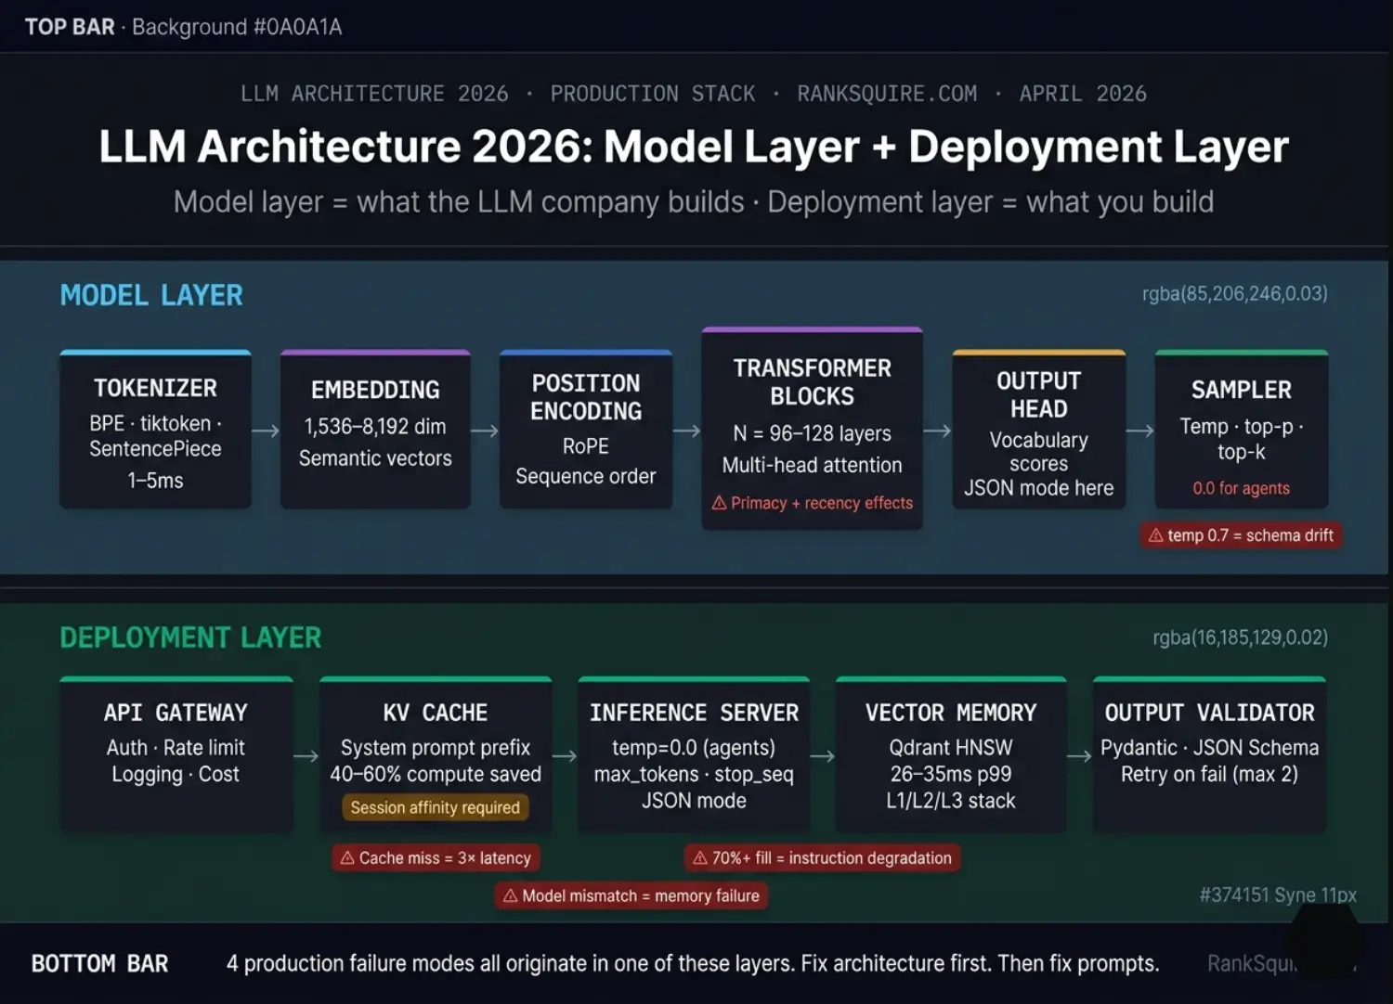Select the Session affinity required badge
This screenshot has height=1004, width=1393.
click(x=435, y=807)
